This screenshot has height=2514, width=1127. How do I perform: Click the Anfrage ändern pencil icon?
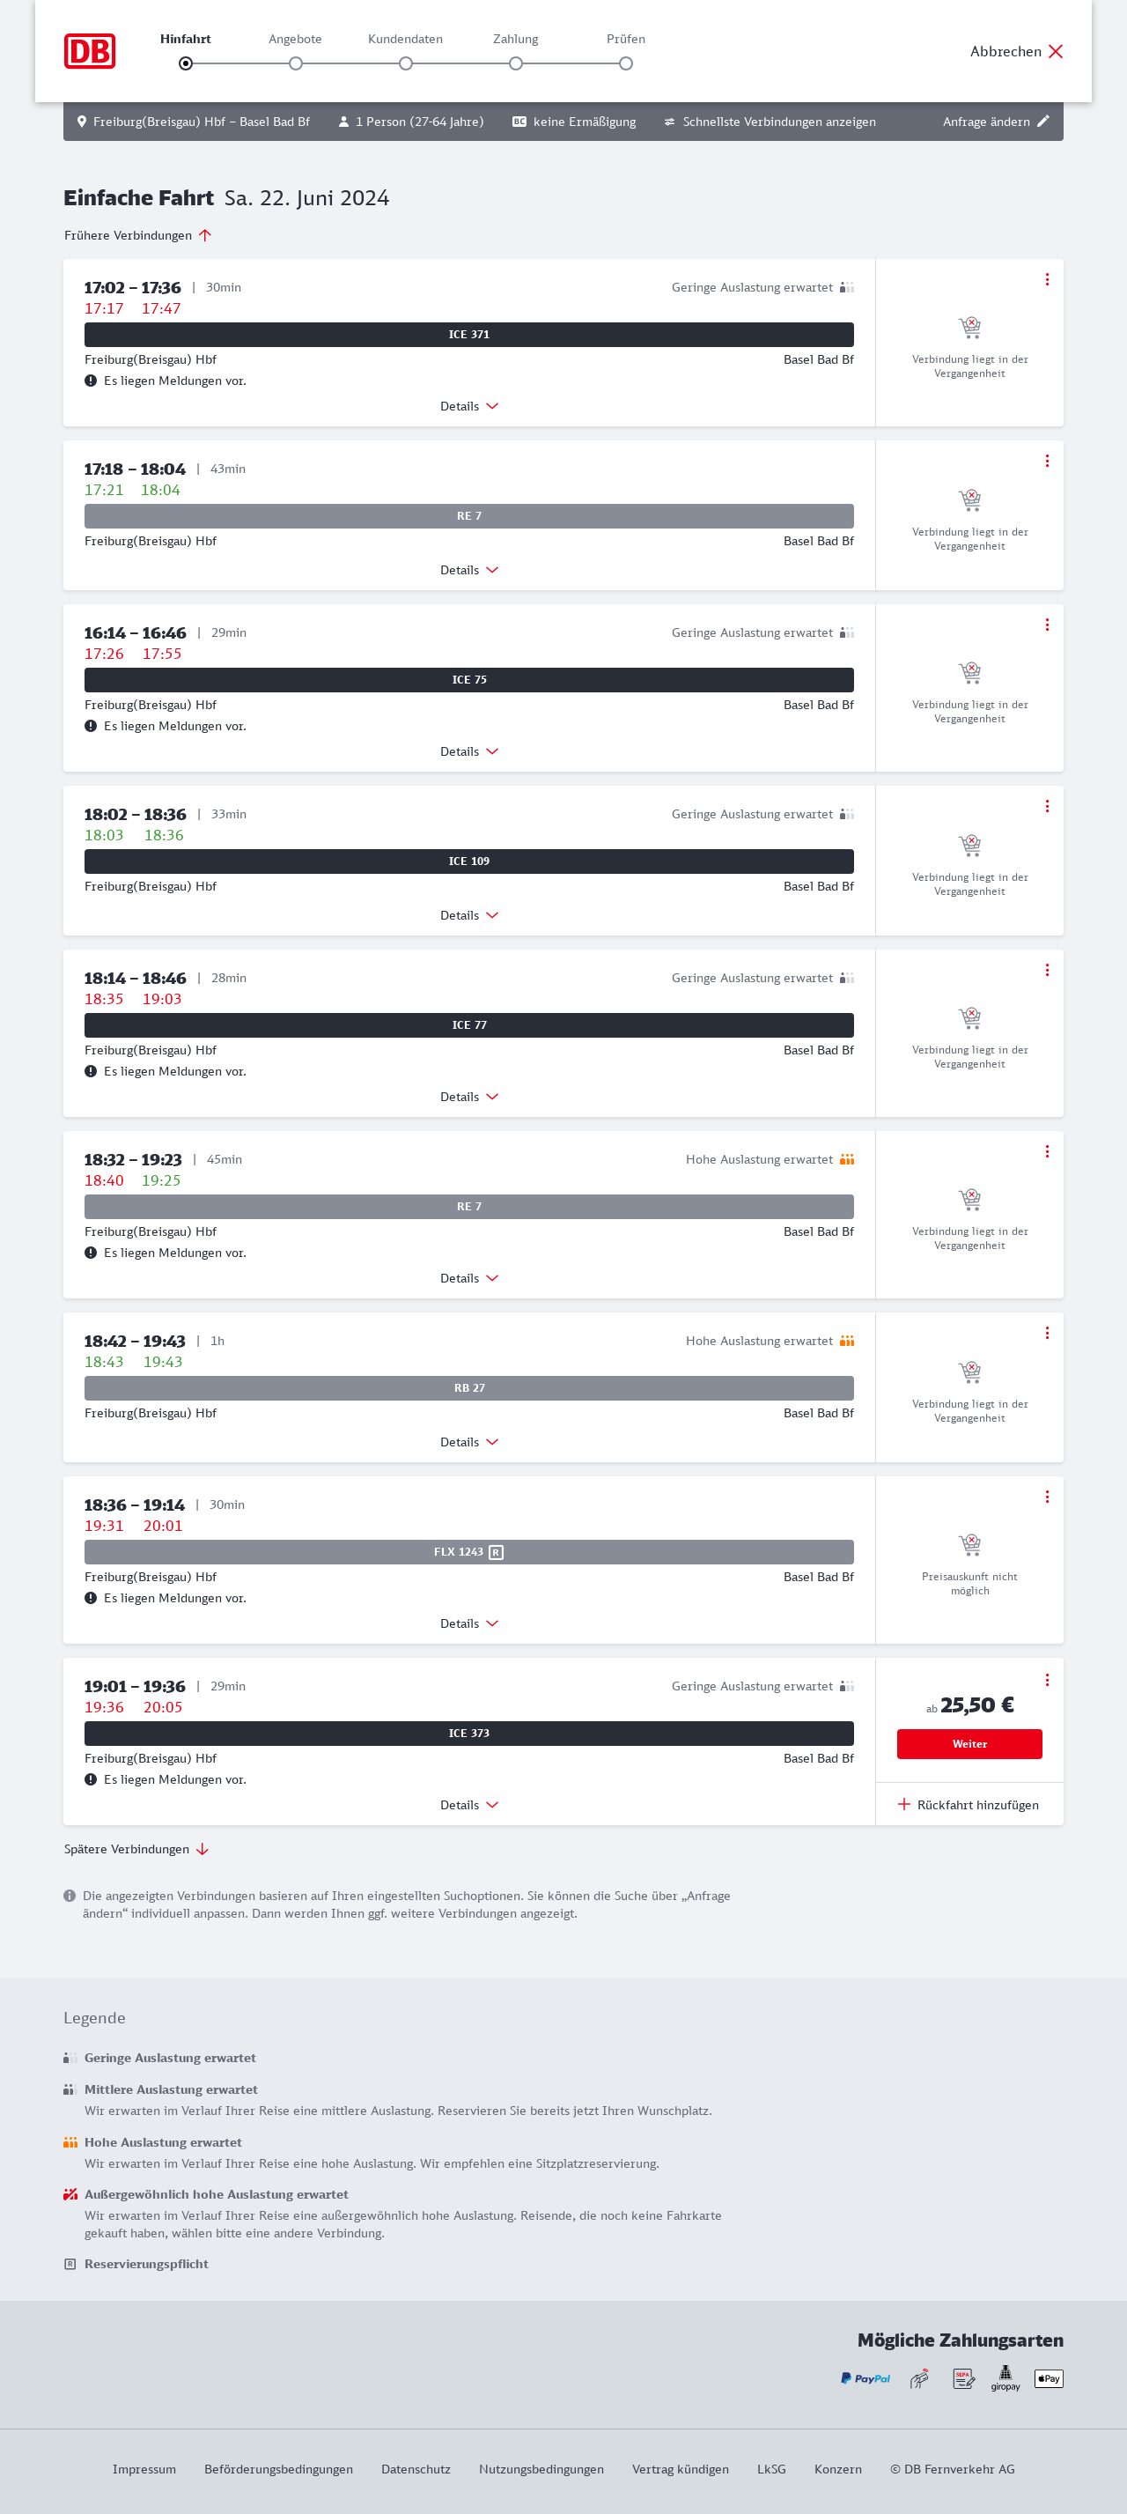(1043, 121)
